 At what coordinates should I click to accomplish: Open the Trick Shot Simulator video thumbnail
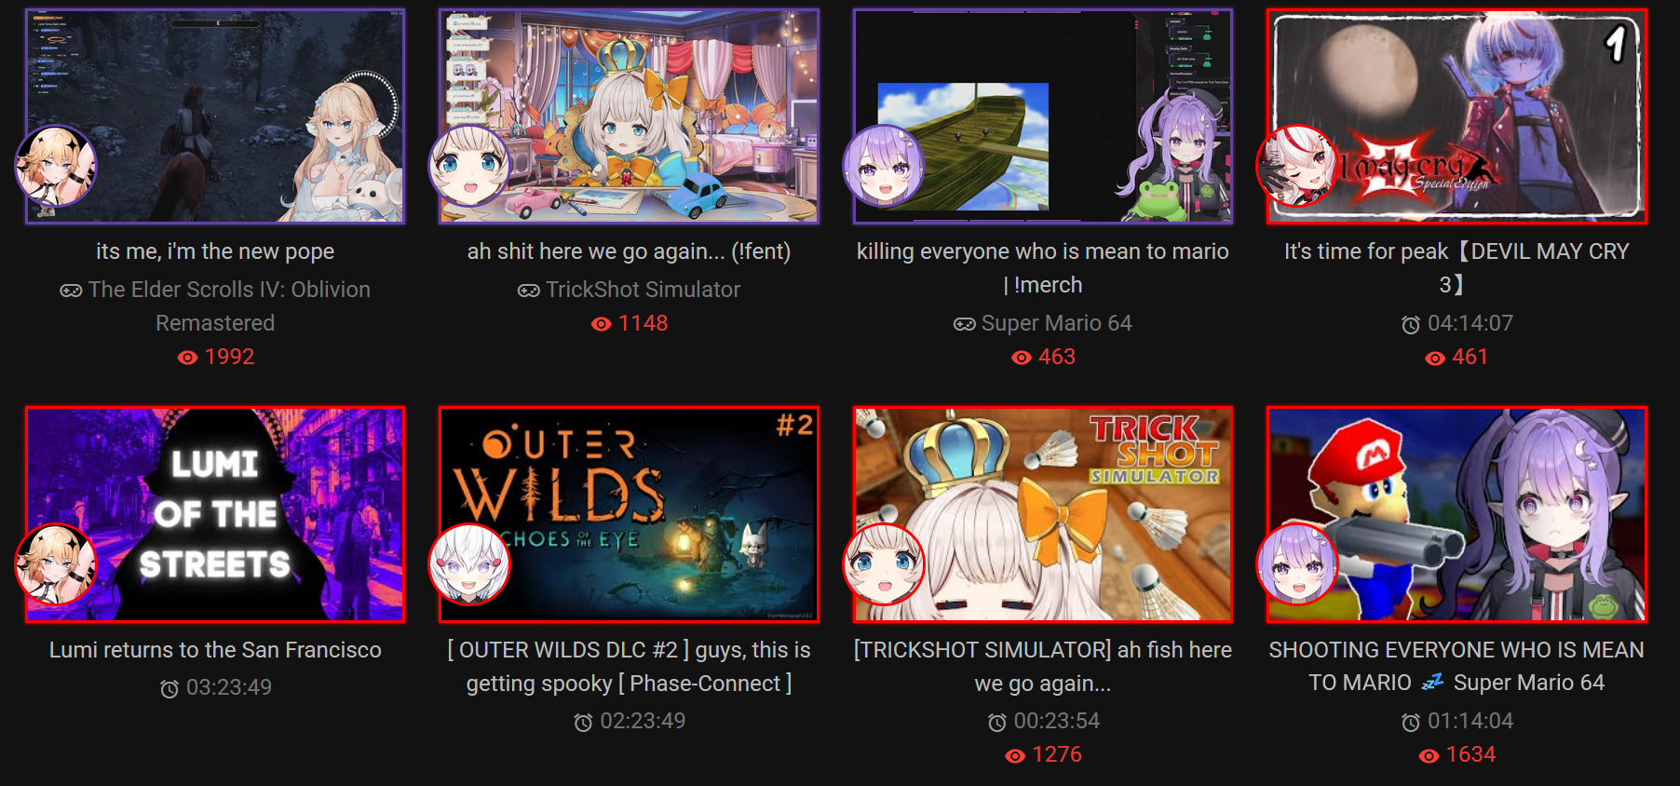[x=1043, y=514]
